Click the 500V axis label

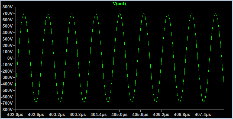click(x=8, y=26)
